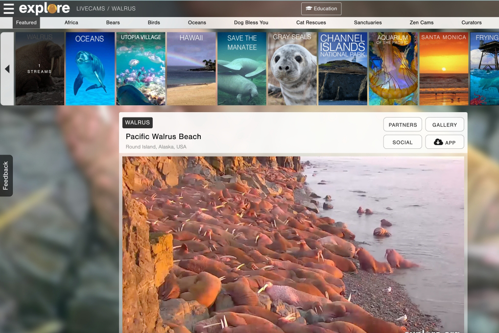The width and height of the screenshot is (499, 333).
Task: Open the Dog Bless You tab
Action: [x=251, y=23]
